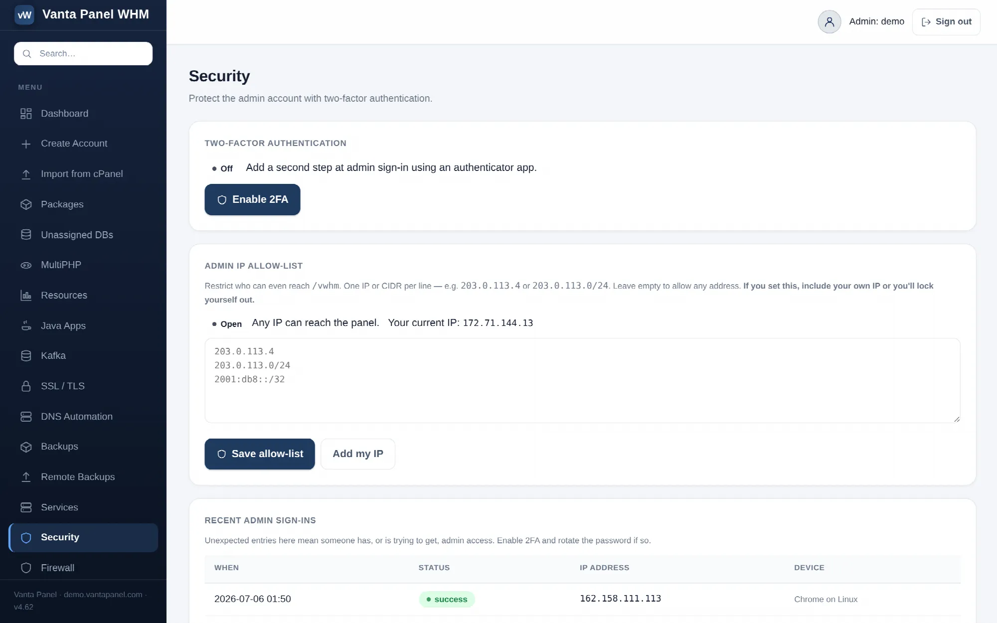Click the Vanta Panel WHM logo icon
997x623 pixels.
(24, 14)
